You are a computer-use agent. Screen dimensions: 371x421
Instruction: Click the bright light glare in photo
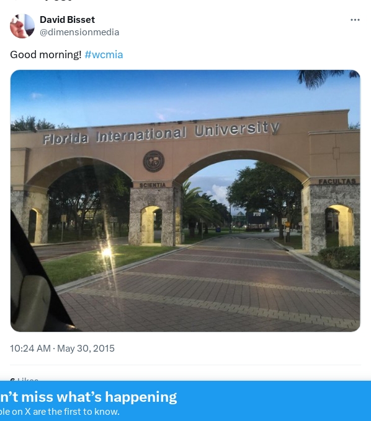point(107,252)
